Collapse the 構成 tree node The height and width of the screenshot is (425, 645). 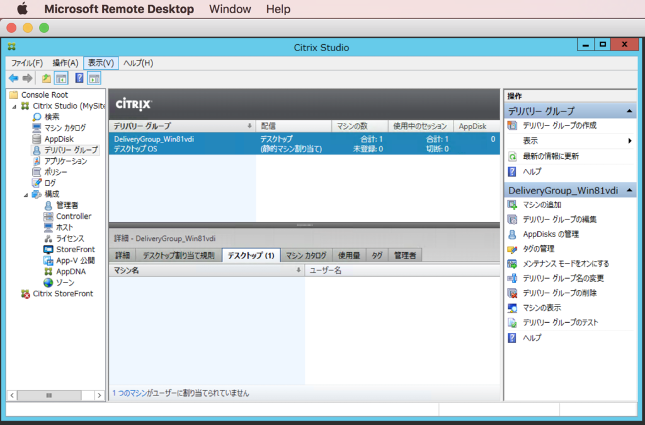pos(26,194)
